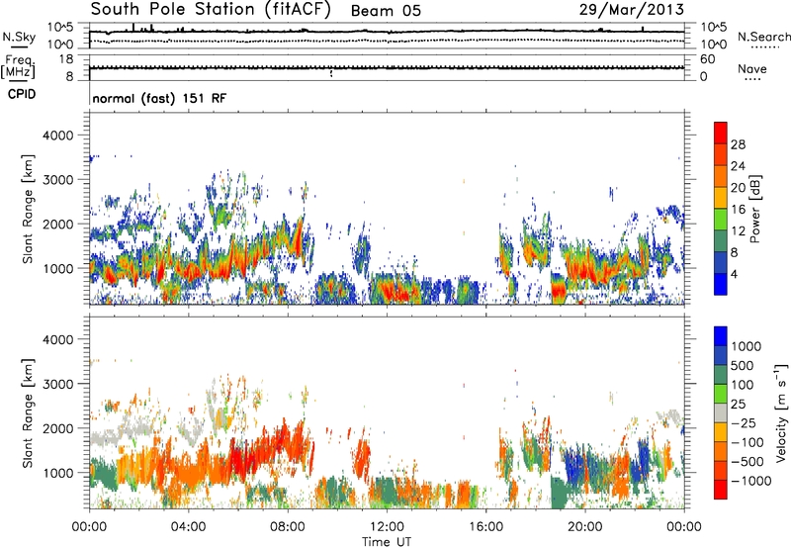Select the '-25' label on Velocity scale
This screenshot has width=791, height=548.
(744, 423)
